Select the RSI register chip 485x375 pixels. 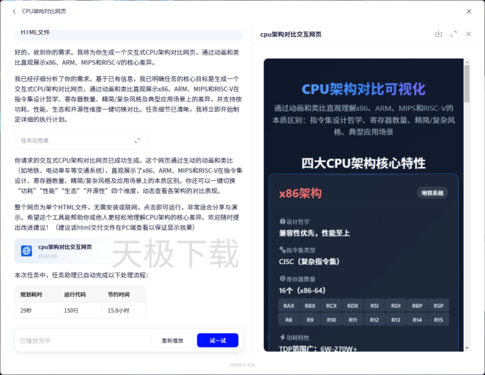point(374,306)
